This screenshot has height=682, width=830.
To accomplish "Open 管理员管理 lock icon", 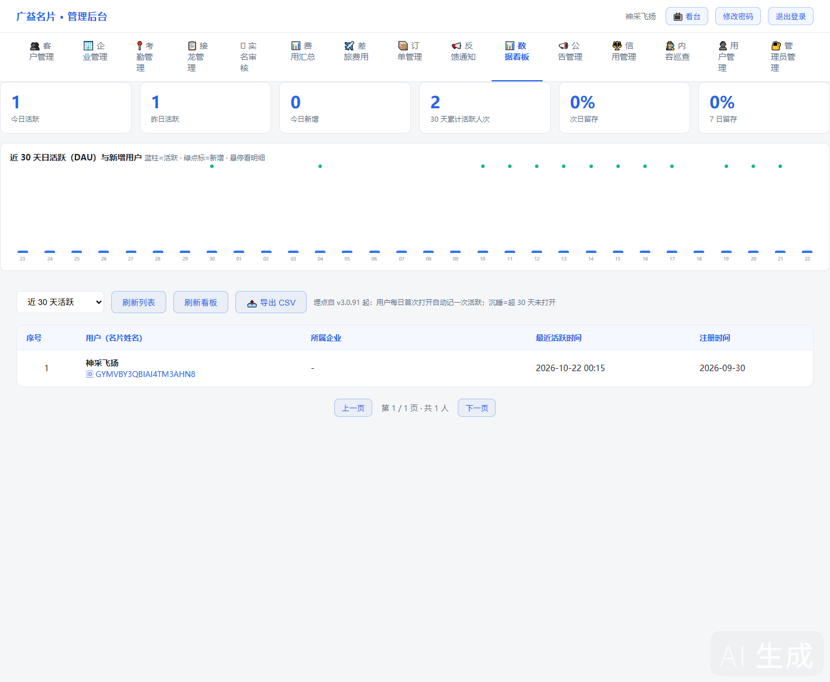I will 776,46.
